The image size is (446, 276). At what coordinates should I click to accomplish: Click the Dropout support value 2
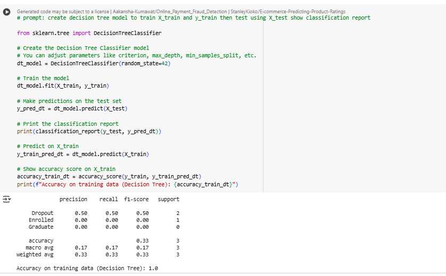click(178, 213)
